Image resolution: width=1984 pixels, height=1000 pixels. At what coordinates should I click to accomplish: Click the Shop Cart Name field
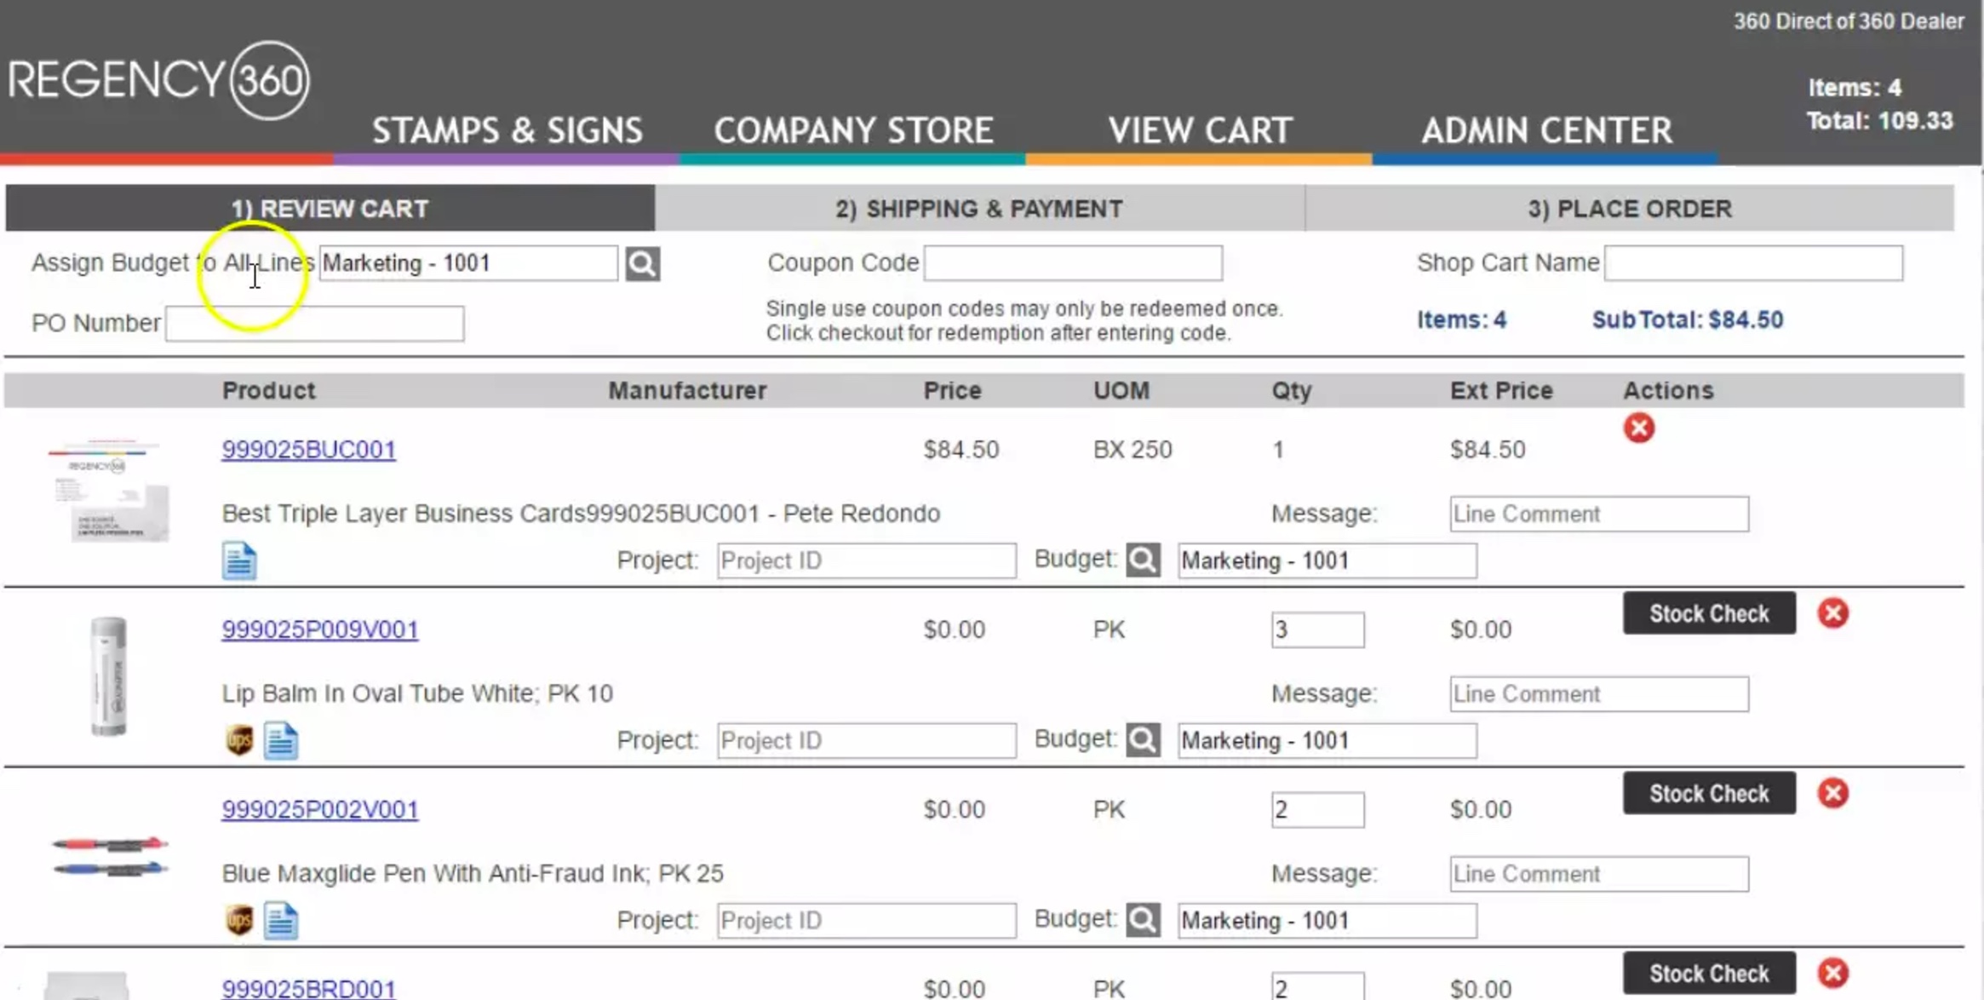pyautogui.click(x=1753, y=263)
